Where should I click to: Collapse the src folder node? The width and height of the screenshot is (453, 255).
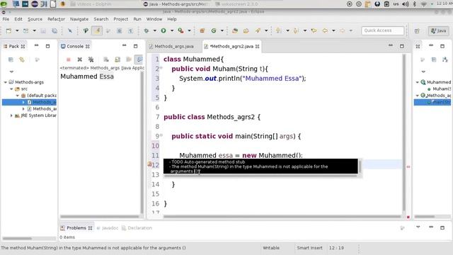[11, 89]
